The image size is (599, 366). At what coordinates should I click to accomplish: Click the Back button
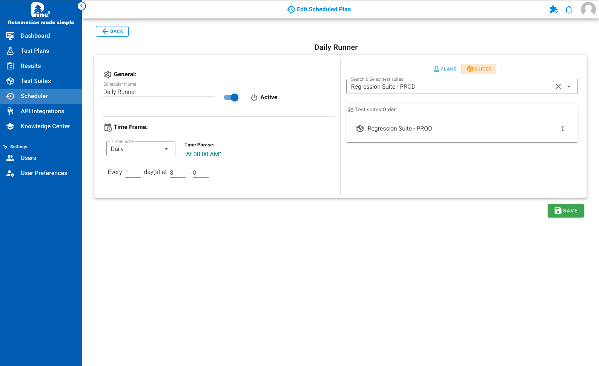point(112,31)
